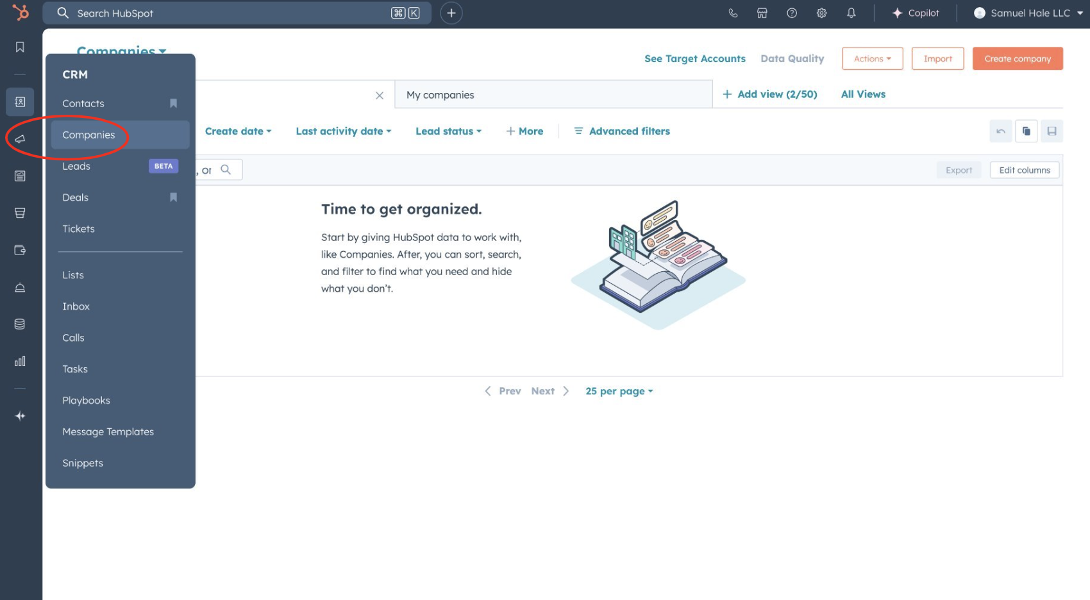Image resolution: width=1090 pixels, height=600 pixels.
Task: Add more filters with + More
Action: coord(524,131)
